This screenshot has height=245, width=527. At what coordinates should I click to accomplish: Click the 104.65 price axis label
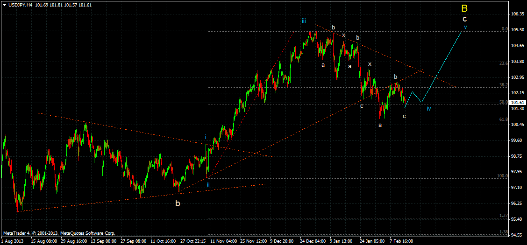coord(518,46)
